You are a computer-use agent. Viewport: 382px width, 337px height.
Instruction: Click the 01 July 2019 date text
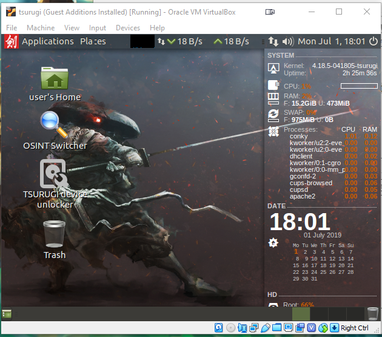point(323,235)
